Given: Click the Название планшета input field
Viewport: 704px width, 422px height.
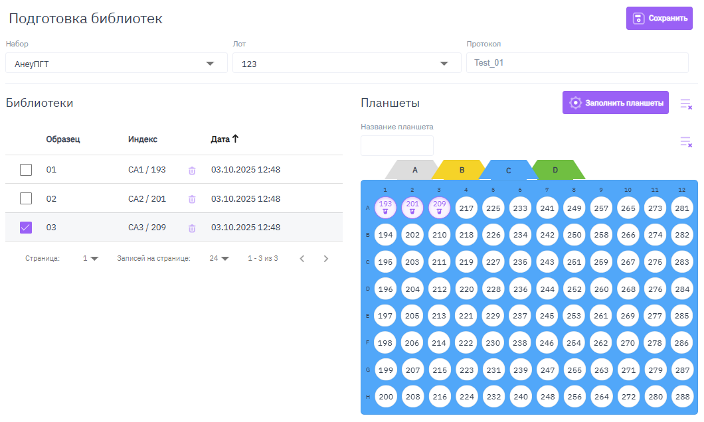Looking at the screenshot, I should pos(396,145).
